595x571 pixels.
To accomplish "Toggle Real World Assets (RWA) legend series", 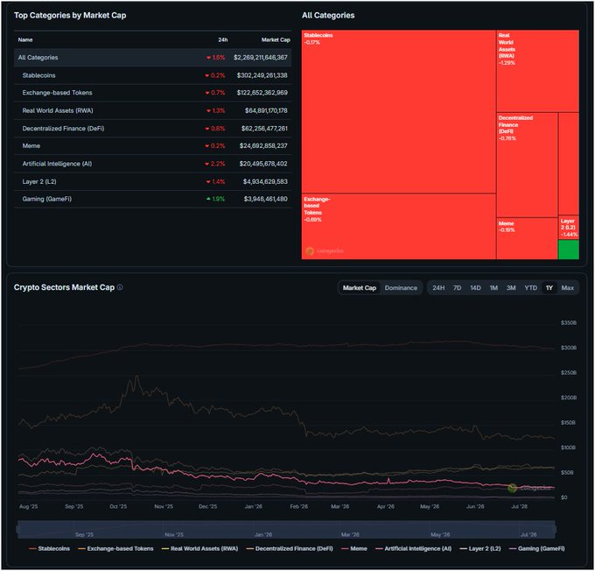I will (x=200, y=548).
